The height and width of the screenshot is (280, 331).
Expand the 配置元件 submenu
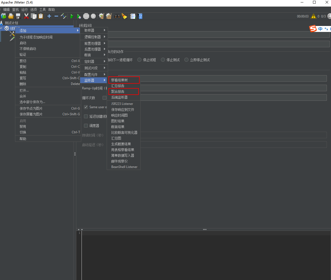pos(94,74)
